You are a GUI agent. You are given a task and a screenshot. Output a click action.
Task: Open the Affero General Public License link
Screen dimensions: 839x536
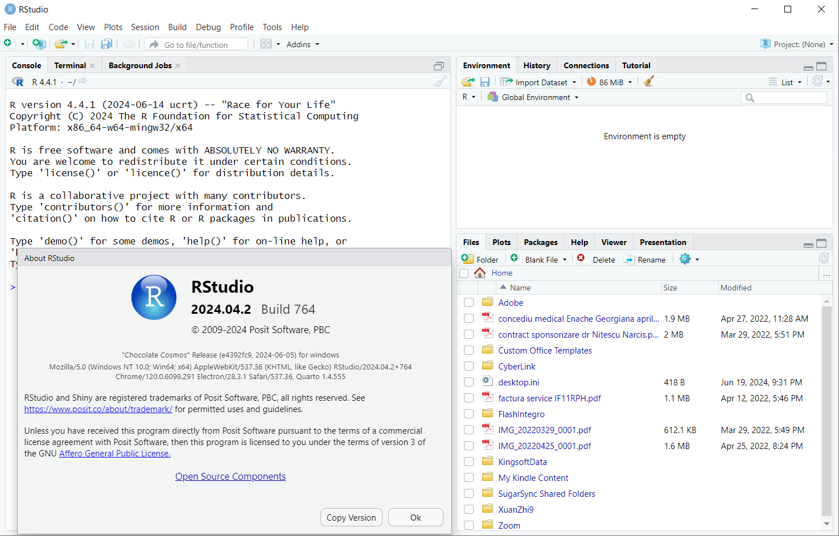tap(115, 454)
